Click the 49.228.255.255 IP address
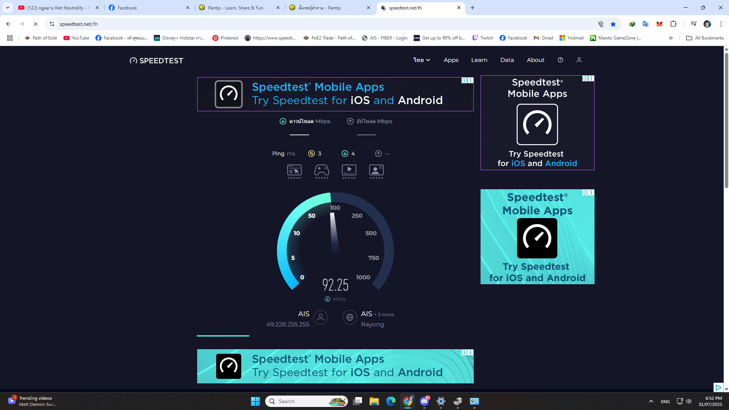 click(x=288, y=325)
